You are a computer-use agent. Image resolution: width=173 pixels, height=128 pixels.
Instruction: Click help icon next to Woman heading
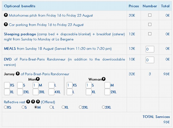(104, 79)
